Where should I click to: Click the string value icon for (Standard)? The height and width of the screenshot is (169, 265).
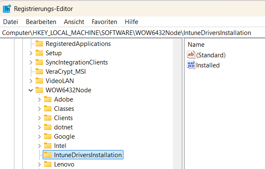[x=191, y=55]
